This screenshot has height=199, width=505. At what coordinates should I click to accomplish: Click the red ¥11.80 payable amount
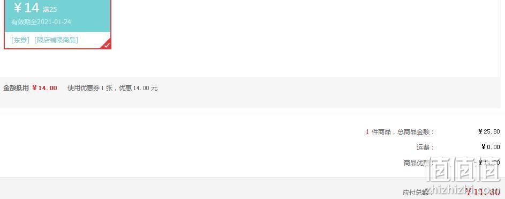483,191
